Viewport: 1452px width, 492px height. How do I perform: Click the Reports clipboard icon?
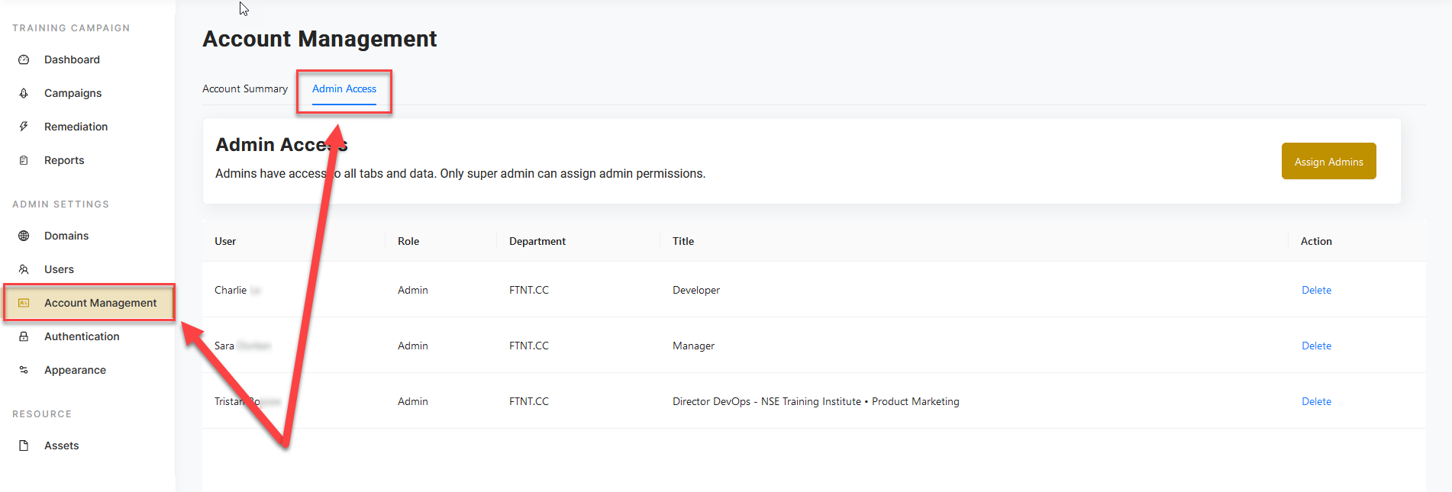24,160
